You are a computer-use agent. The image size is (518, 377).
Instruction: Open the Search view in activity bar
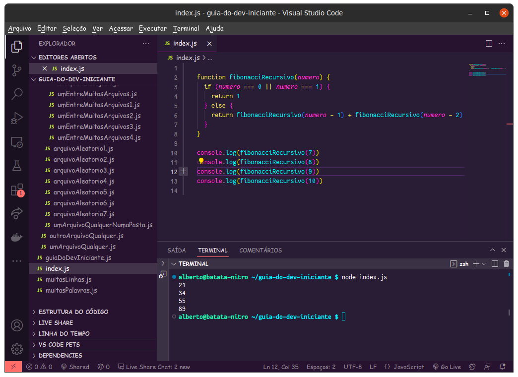point(17,94)
